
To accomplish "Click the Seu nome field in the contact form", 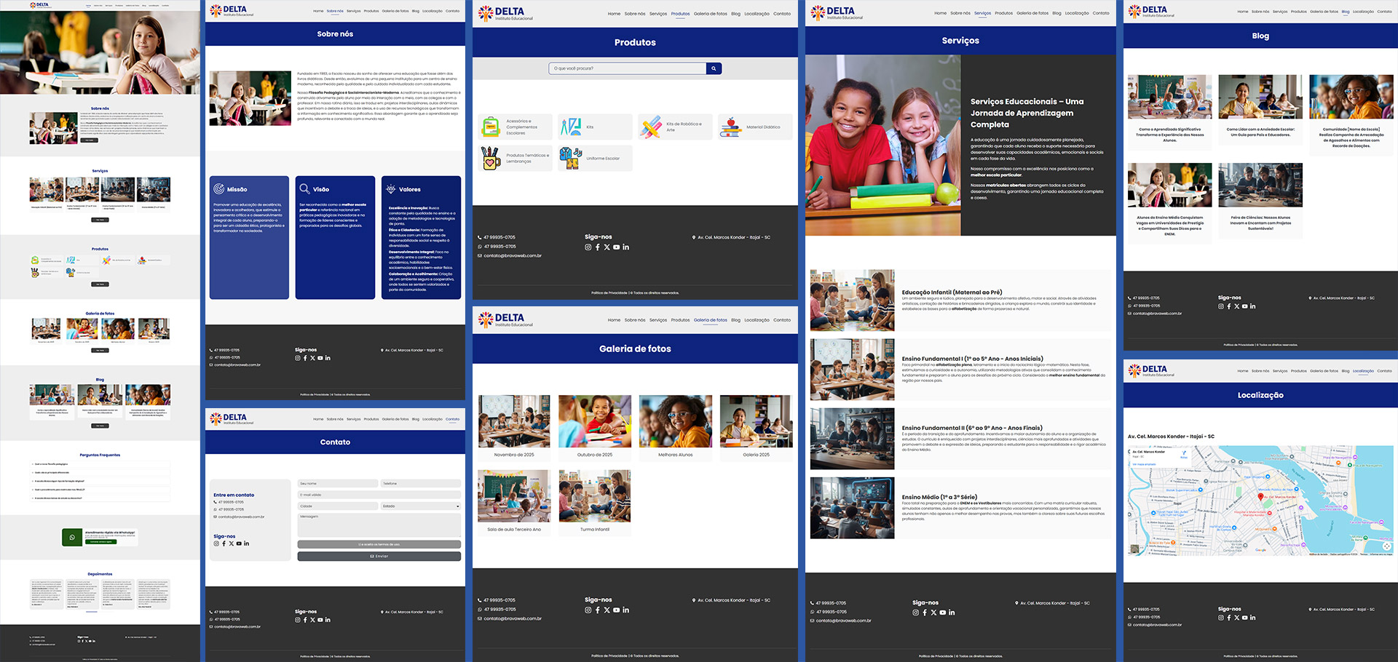I will 338,484.
